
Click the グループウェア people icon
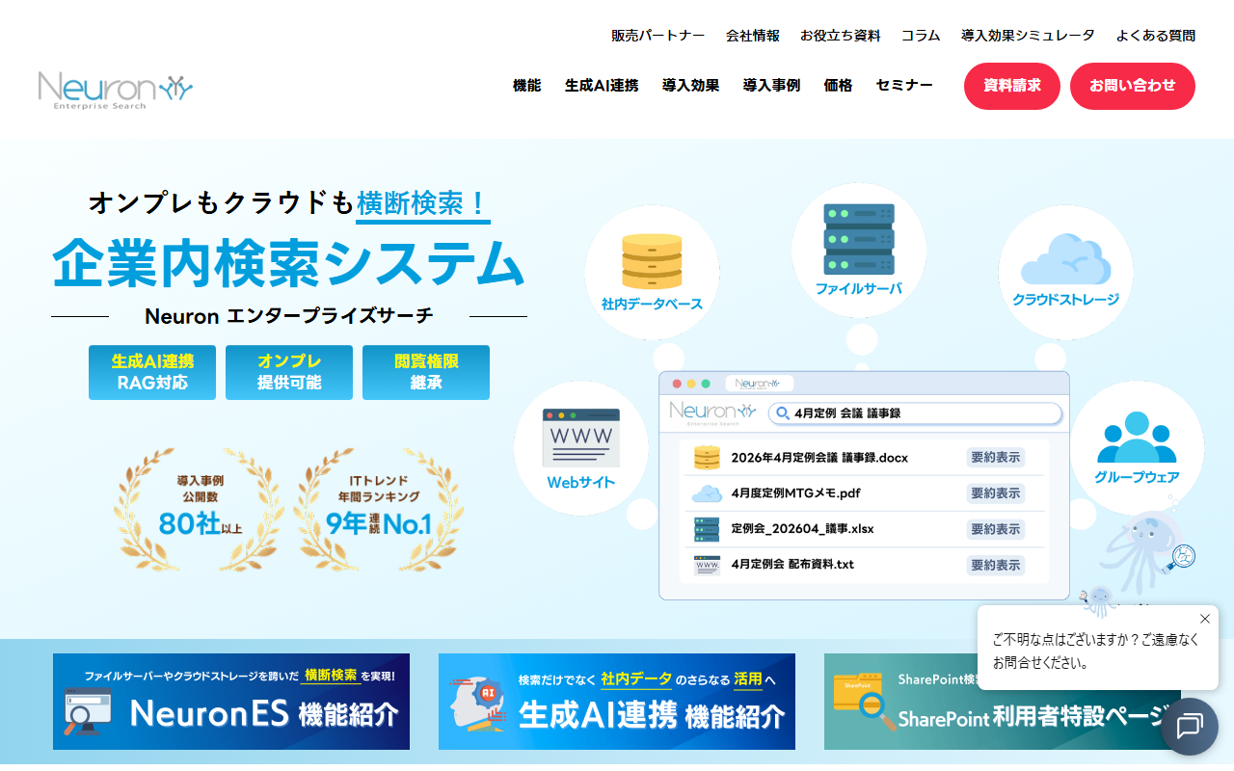coord(1136,439)
